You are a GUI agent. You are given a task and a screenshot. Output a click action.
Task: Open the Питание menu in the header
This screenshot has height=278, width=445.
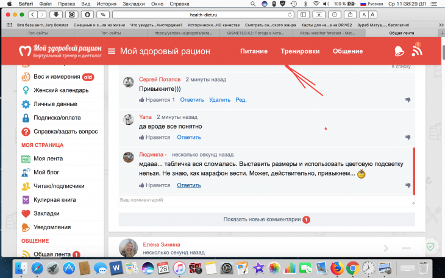(254, 51)
